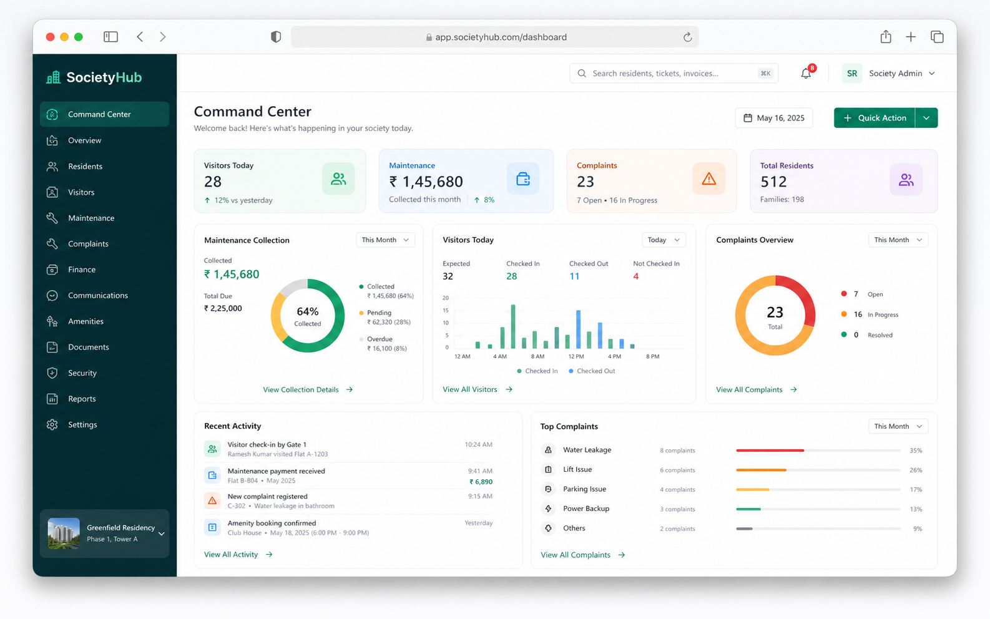Open the Visitors Today period dropdown

click(x=664, y=240)
